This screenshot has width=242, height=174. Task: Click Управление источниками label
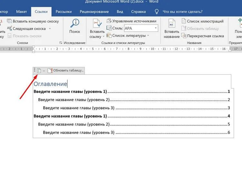point(134,21)
